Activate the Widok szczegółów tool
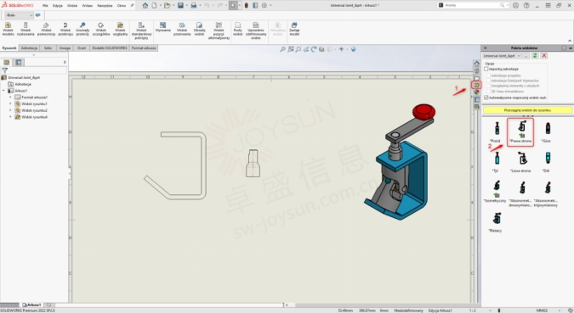This screenshot has width=574, height=313. tap(100, 29)
